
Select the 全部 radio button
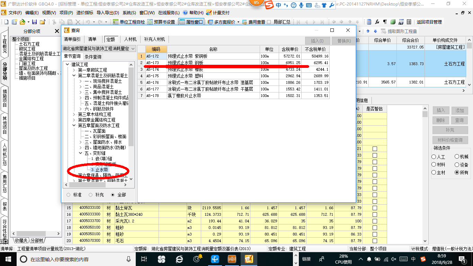click(113, 195)
